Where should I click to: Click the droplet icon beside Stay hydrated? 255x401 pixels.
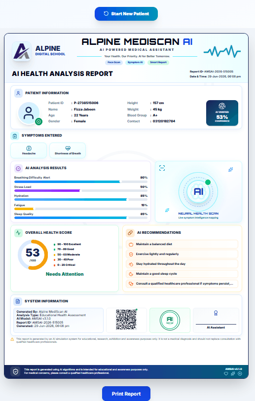pos(131,264)
